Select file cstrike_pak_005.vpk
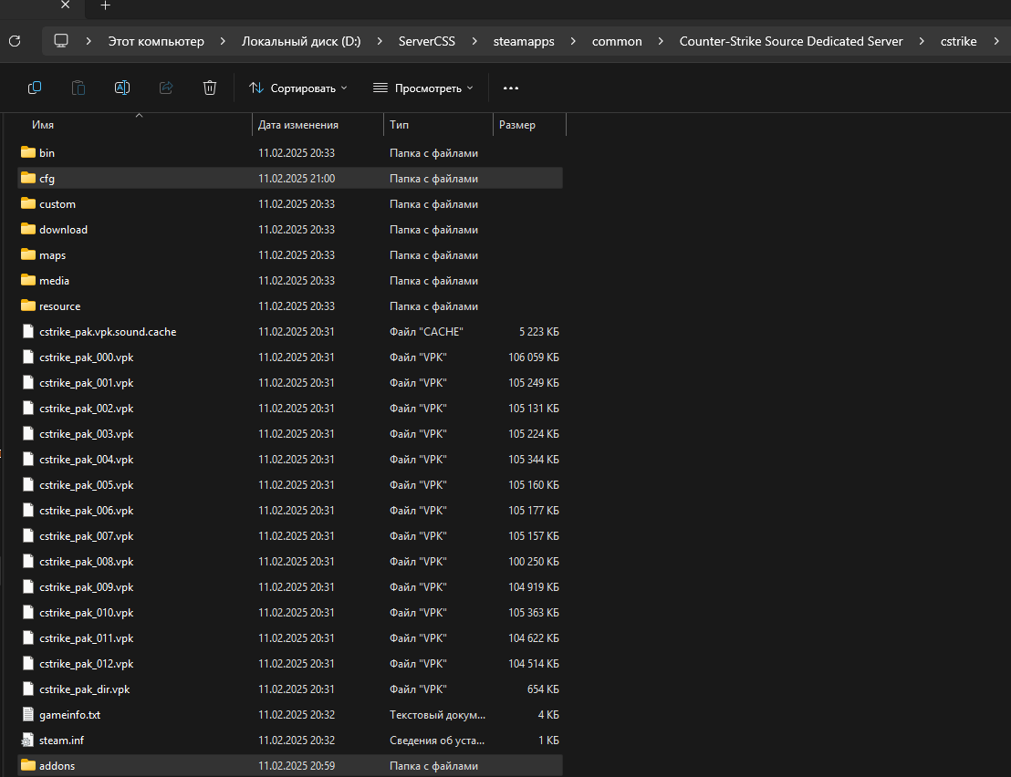1011x777 pixels. (87, 485)
